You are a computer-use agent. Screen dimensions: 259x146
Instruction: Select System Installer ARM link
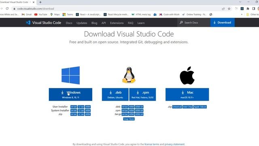[x=88, y=110]
